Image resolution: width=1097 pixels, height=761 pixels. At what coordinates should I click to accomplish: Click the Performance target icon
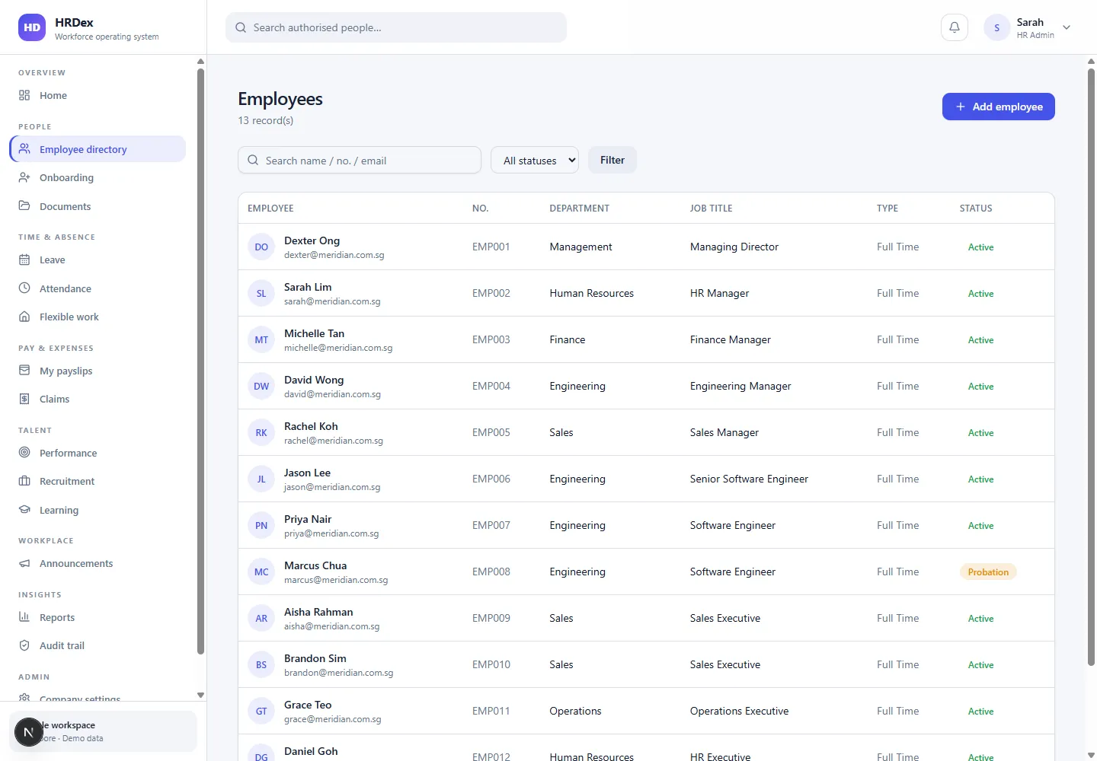(x=24, y=453)
